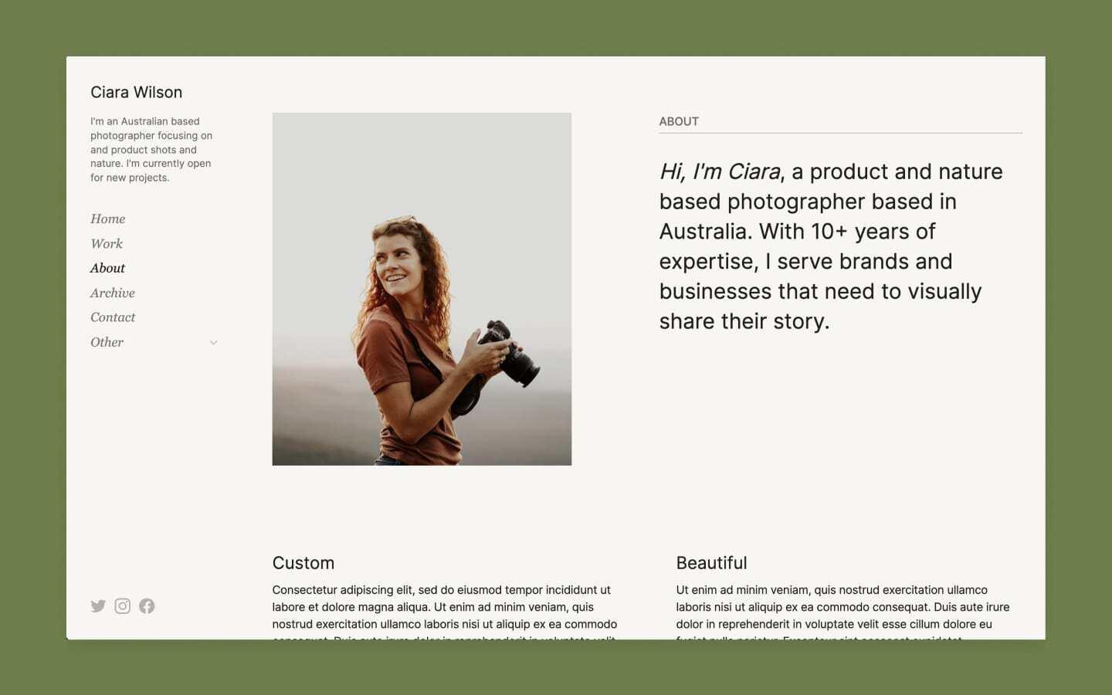The height and width of the screenshot is (695, 1112).
Task: Click the Ciara Wilson site title
Action: pos(137,92)
